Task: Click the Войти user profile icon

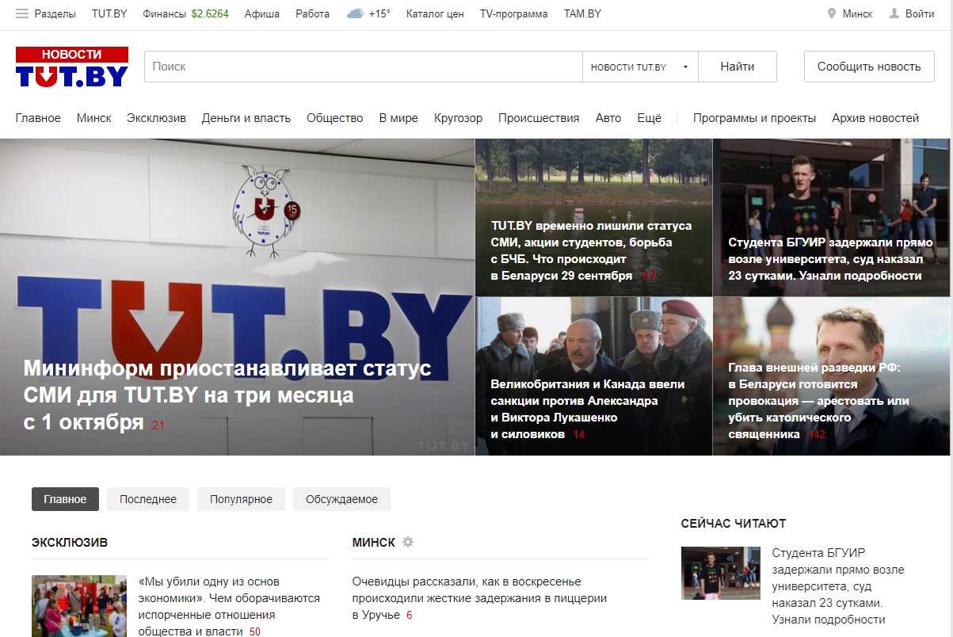Action: (894, 14)
